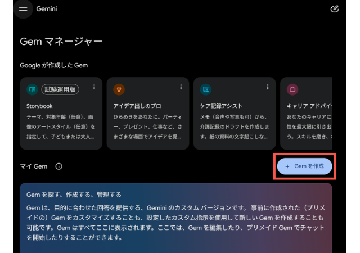This screenshot has width=360, height=253.
Task: Show info icon next to マイ Gem
Action: click(58, 166)
